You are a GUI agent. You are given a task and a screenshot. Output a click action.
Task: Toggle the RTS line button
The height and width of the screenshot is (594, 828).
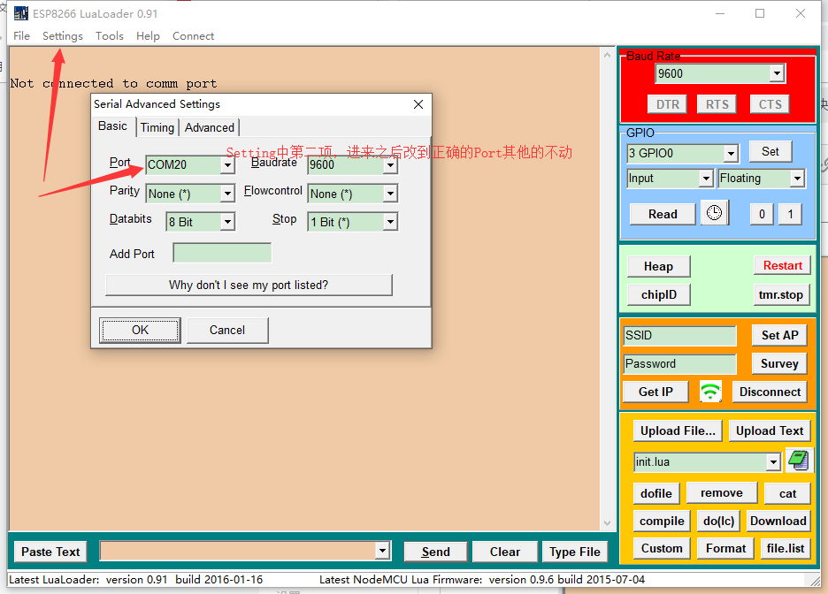click(x=717, y=104)
